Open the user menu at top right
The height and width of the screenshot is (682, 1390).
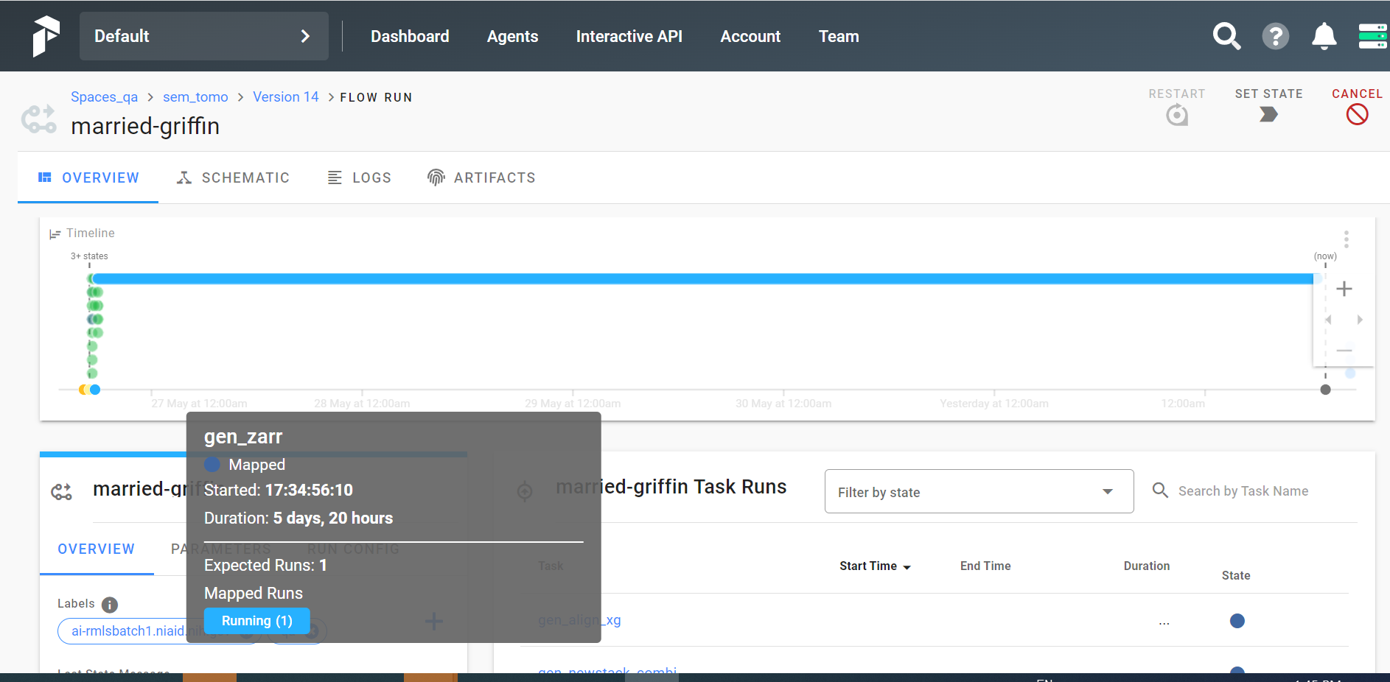click(1372, 35)
